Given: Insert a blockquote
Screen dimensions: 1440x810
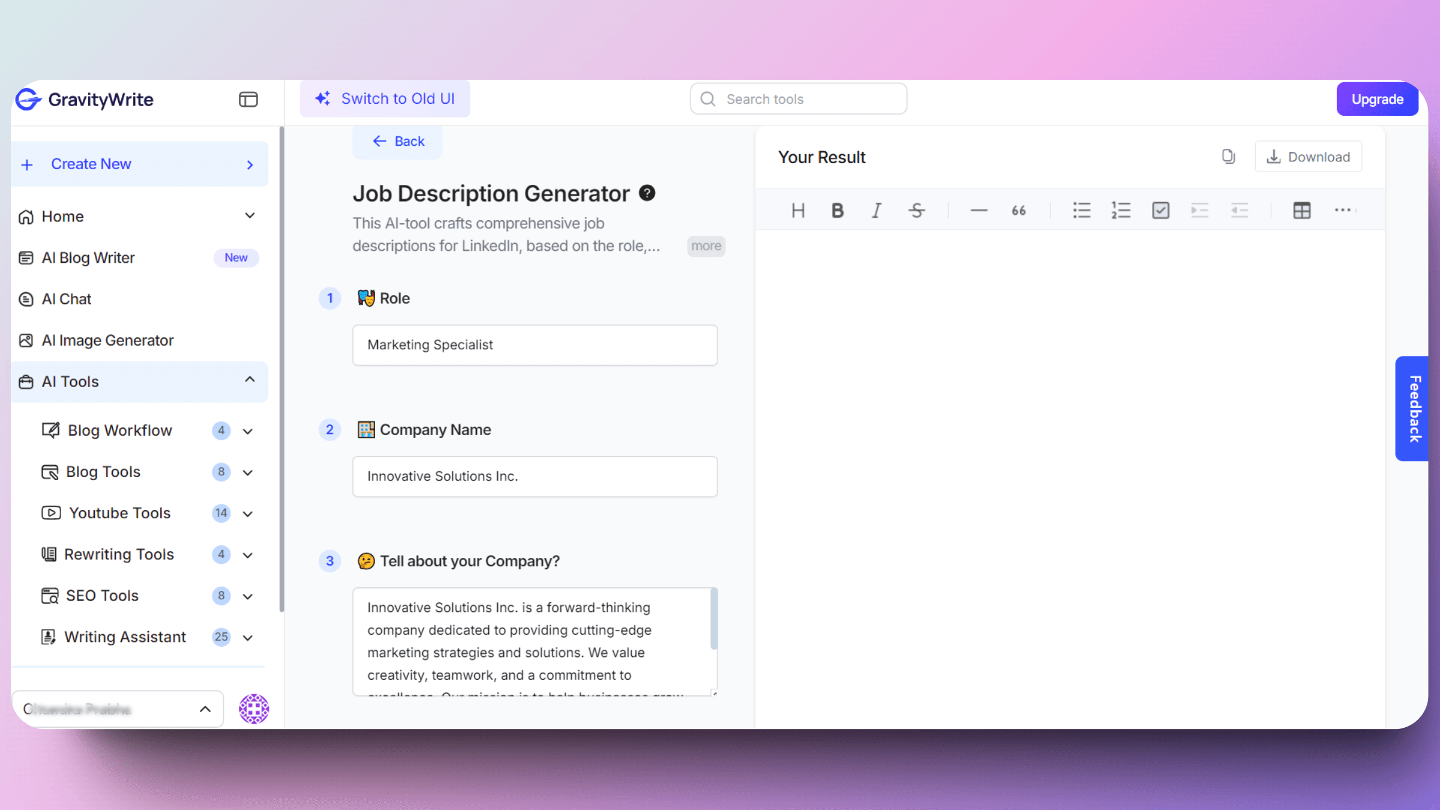Looking at the screenshot, I should tap(1018, 211).
